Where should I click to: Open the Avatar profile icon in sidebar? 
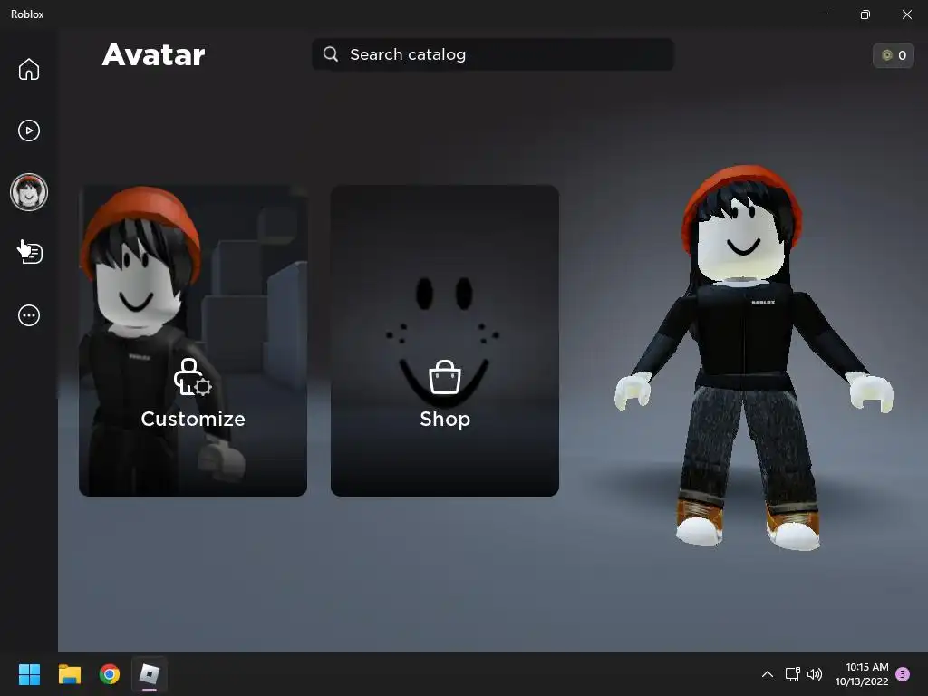pos(28,192)
